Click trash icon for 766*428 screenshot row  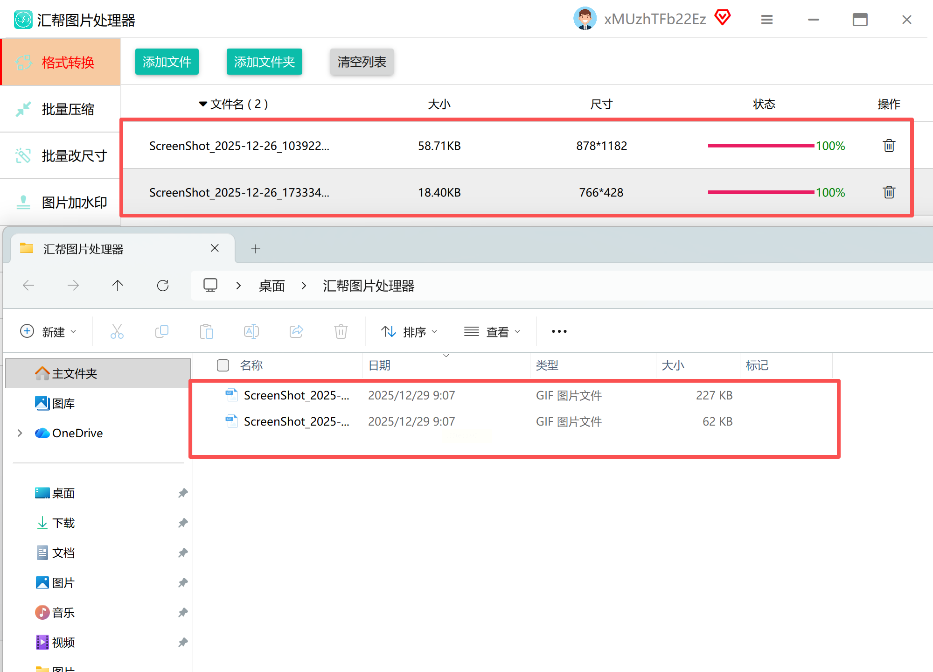pos(889,192)
